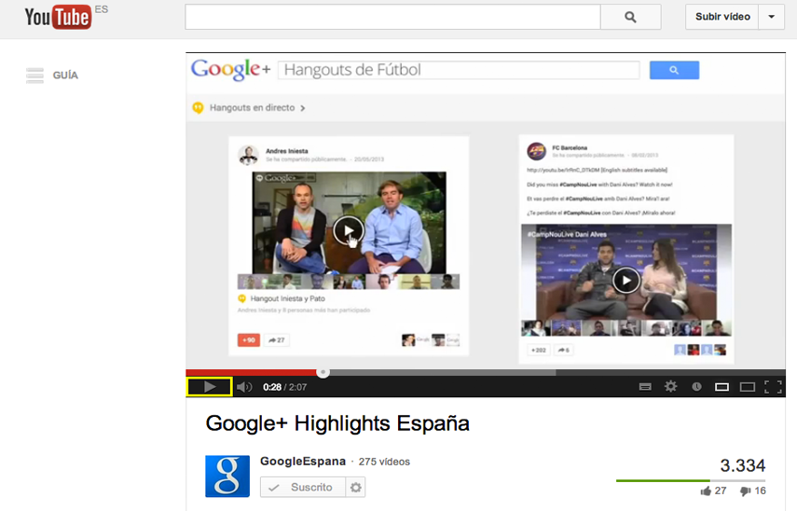797x511 pixels.
Task: Play the CampNouLive Dani Alves video
Action: (x=626, y=280)
